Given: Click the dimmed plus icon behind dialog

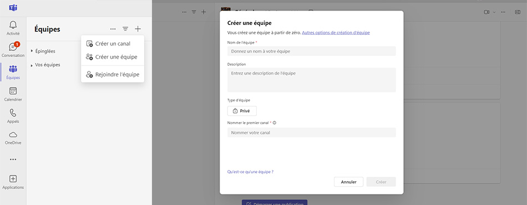Looking at the screenshot, I should click(x=204, y=12).
